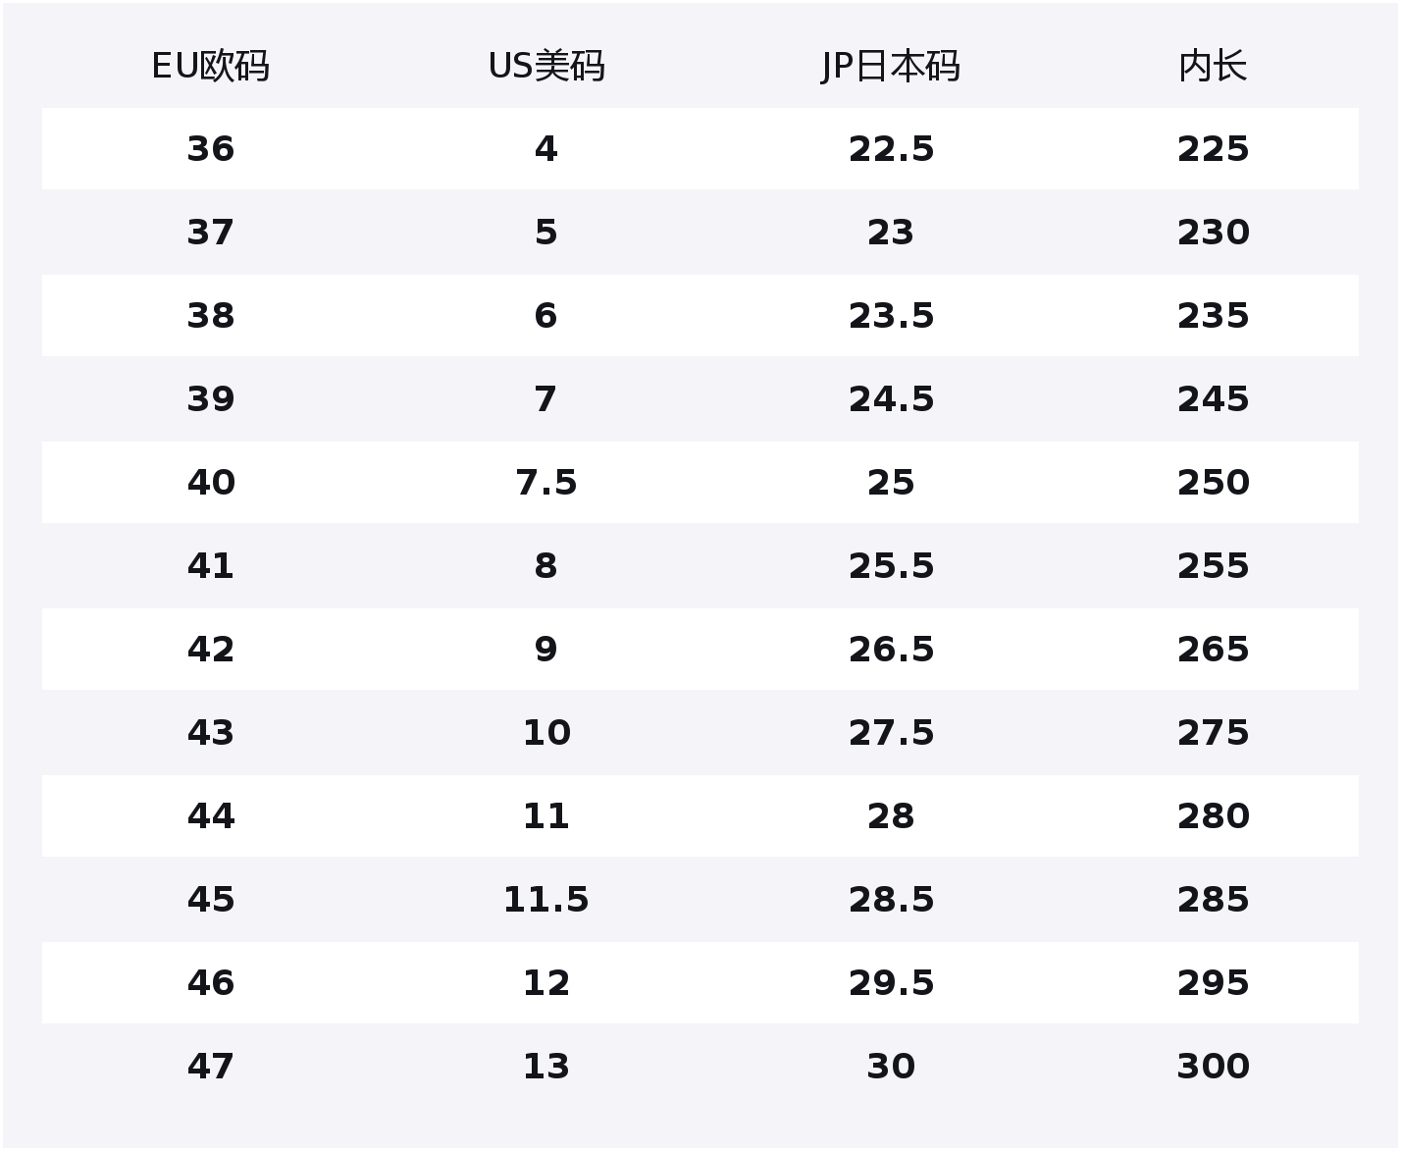Click the 内长 column header
The height and width of the screenshot is (1151, 1401).
point(1213,67)
